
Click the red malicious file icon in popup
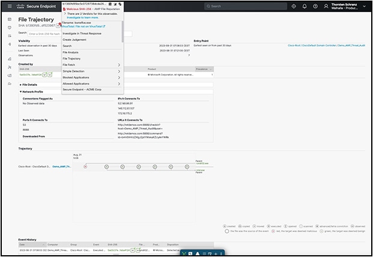pyautogui.click(x=64, y=9)
